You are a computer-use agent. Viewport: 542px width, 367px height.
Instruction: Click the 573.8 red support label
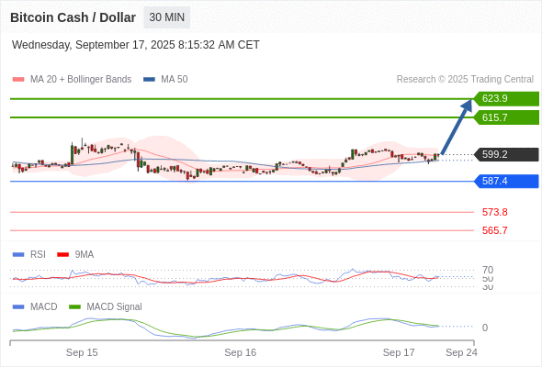click(494, 212)
